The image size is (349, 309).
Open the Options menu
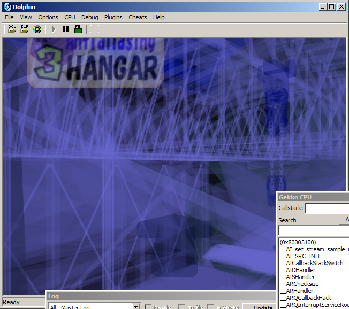coord(48,17)
